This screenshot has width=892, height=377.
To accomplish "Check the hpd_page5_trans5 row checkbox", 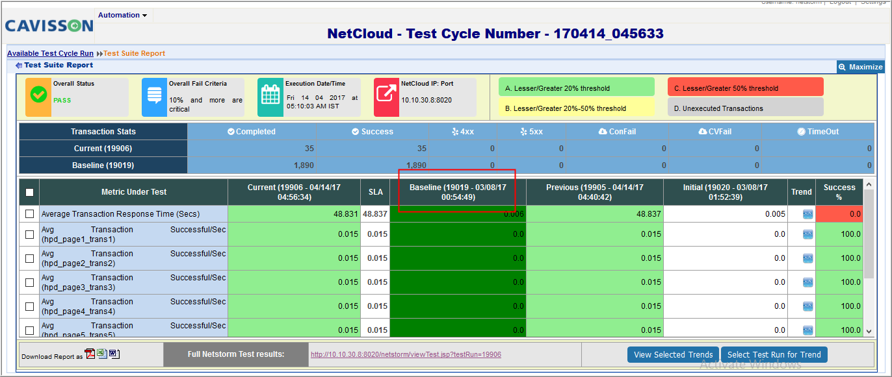I will (x=29, y=330).
